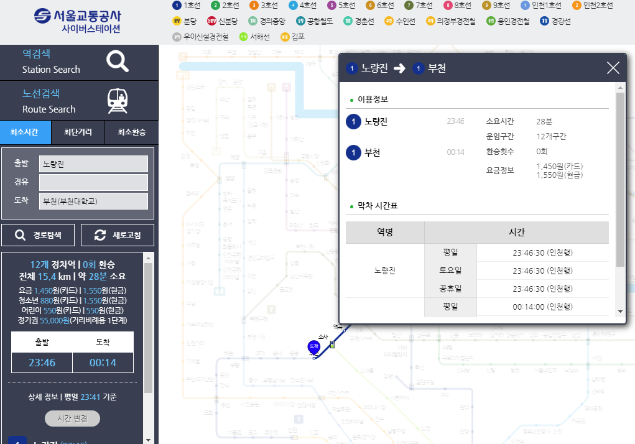Change the time with 시간 변경 button
The height and width of the screenshot is (444, 635).
click(72, 419)
